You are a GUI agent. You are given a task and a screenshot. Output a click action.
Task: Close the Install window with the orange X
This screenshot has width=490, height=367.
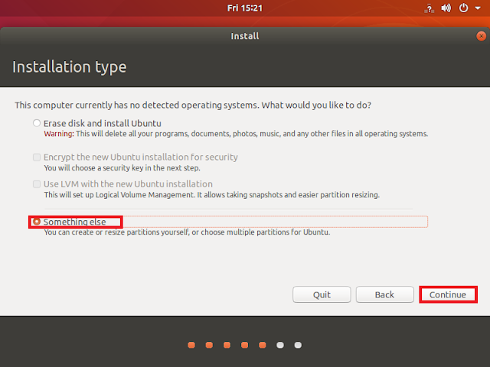481,36
